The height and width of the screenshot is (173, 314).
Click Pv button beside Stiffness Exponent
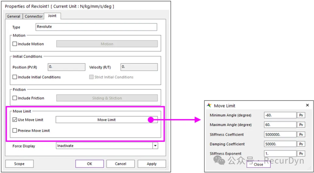coord(301,154)
